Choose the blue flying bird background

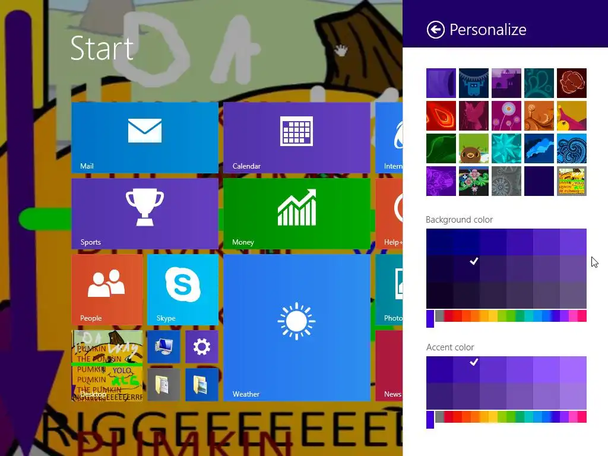[x=539, y=148]
